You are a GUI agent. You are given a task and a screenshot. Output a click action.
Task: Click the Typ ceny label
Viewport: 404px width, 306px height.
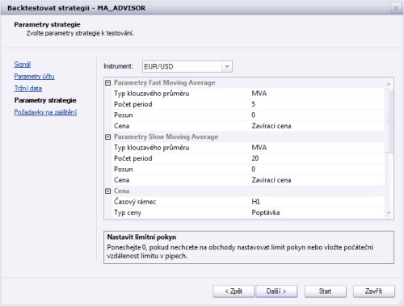point(128,212)
